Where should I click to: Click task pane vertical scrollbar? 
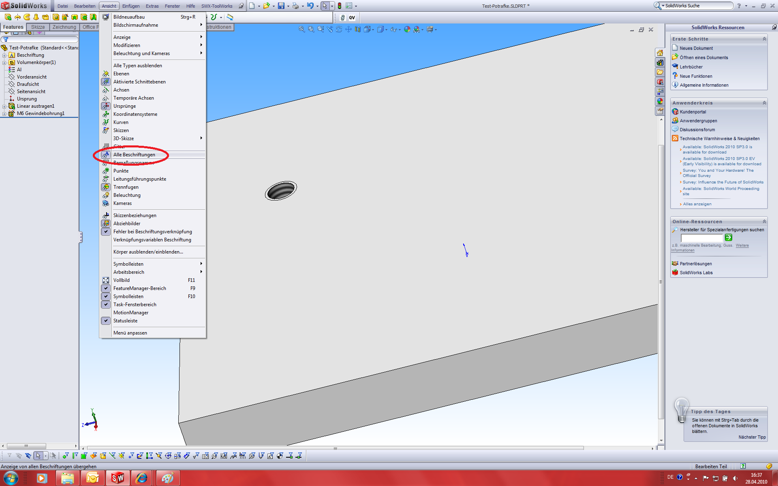(661, 281)
